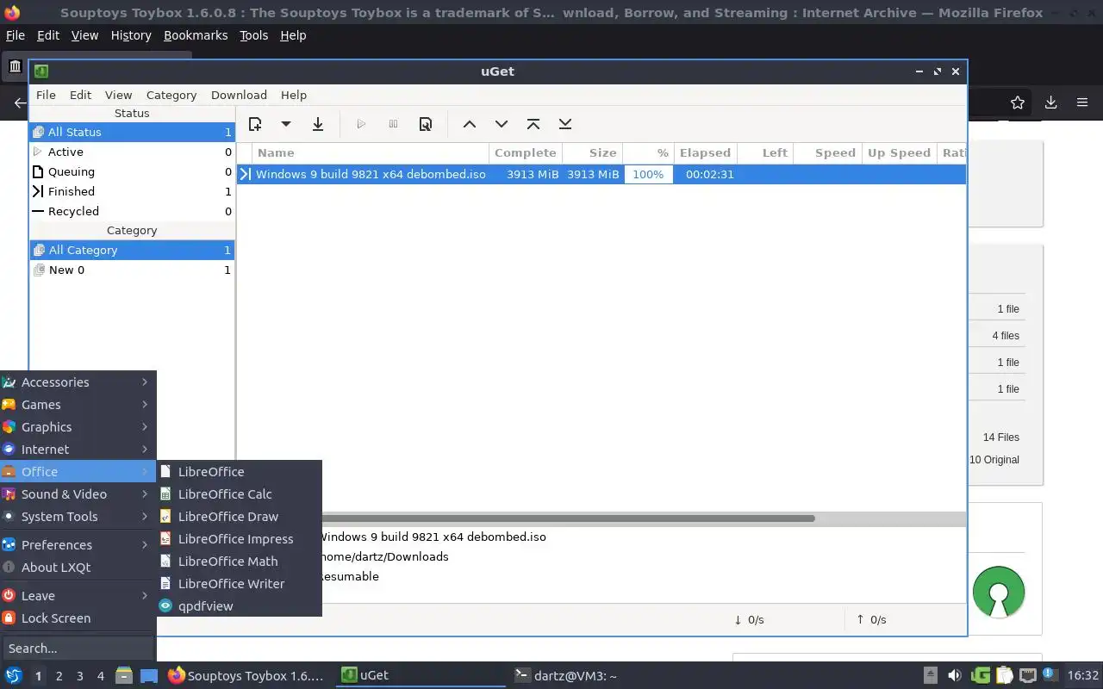
Task: Launch LibreOffice from the Office submenu
Action: click(x=240, y=472)
